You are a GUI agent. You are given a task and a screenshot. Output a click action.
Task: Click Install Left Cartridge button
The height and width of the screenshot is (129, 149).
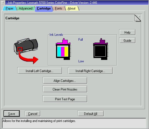click(x=40, y=71)
